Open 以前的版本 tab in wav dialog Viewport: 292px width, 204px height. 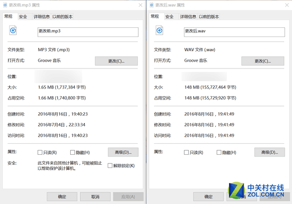point(209,17)
